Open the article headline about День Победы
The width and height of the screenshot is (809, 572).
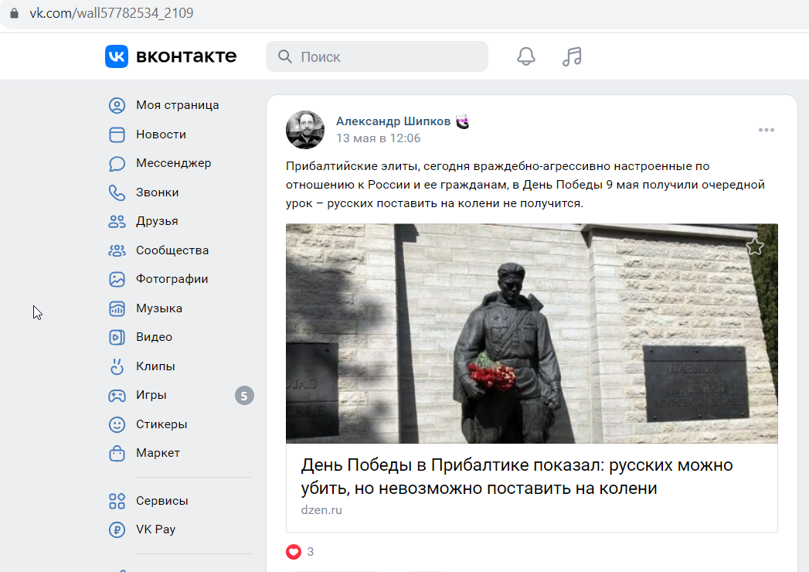click(516, 476)
